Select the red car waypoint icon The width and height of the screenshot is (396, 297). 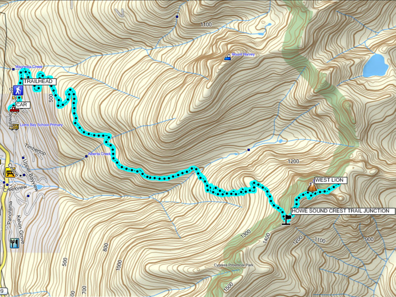[14, 109]
